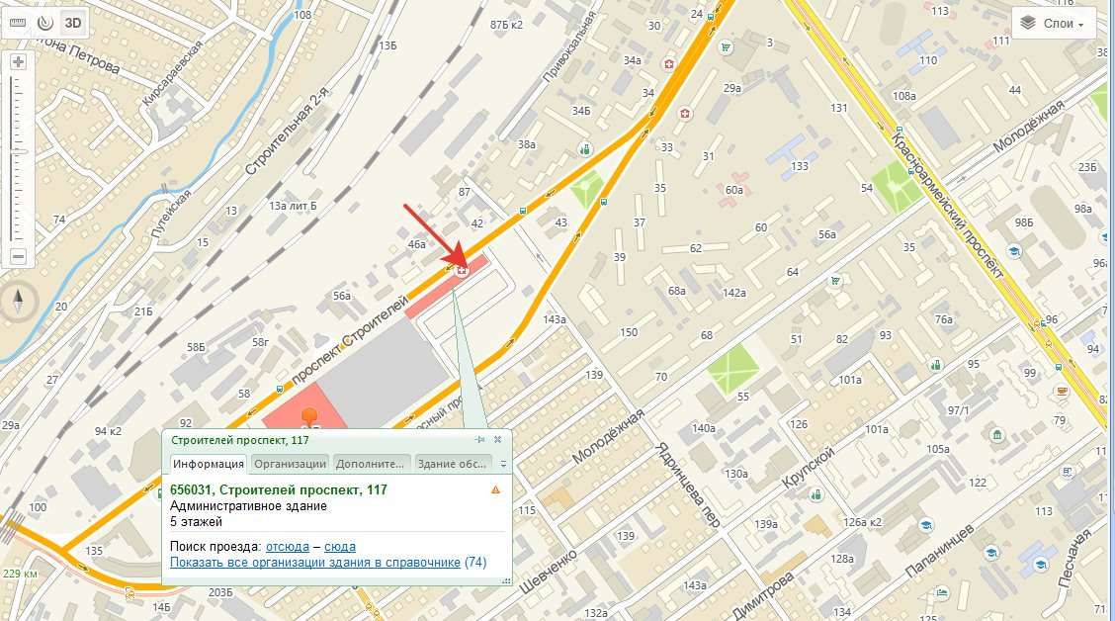
Task: Open the Дополните... tab
Action: pos(372,464)
